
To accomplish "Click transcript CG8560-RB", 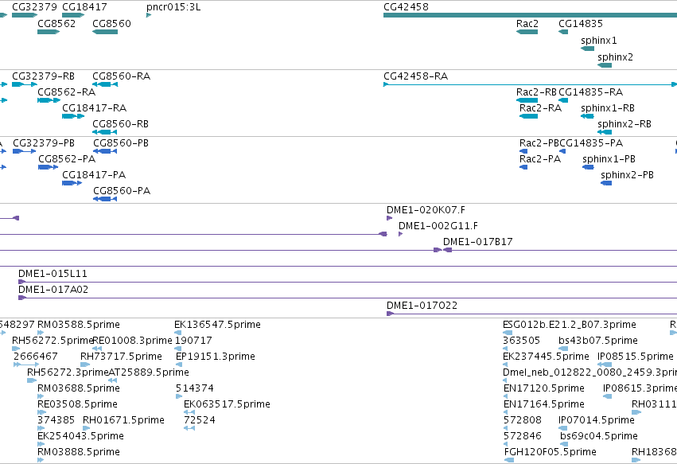I will (105, 132).
